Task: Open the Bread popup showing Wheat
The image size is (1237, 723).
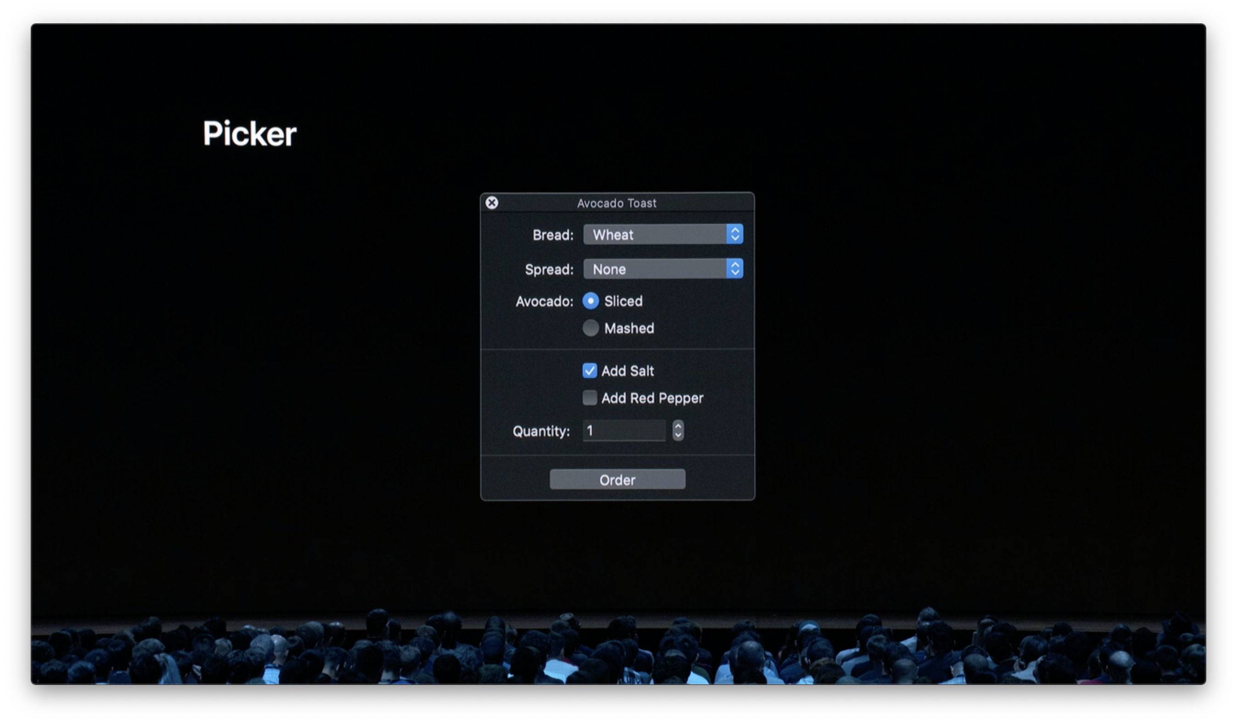Action: (x=663, y=234)
